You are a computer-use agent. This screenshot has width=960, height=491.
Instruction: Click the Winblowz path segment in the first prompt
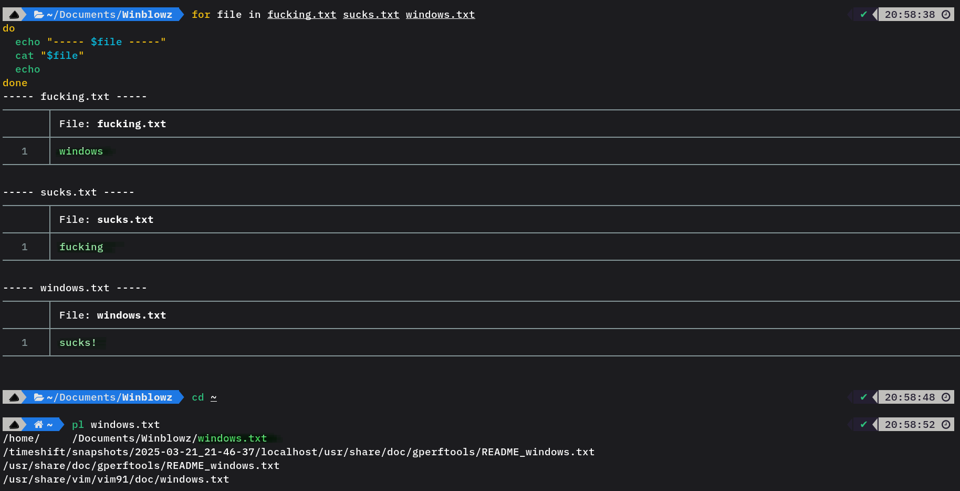147,15
